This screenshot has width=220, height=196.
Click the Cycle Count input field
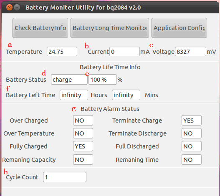(x=65, y=177)
